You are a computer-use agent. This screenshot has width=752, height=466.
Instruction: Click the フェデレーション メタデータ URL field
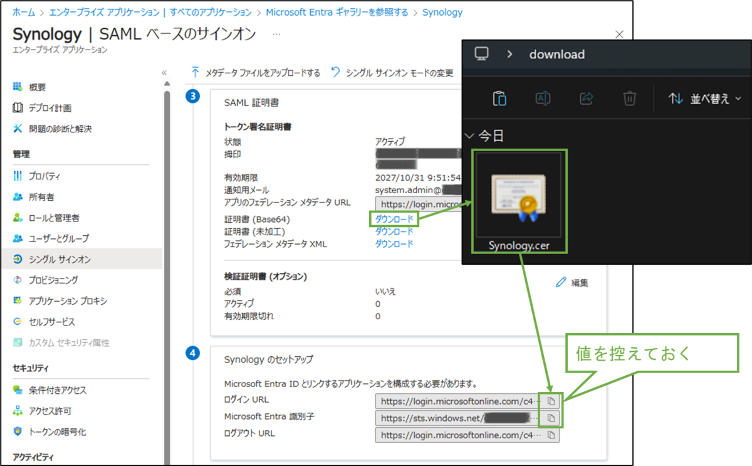click(418, 203)
